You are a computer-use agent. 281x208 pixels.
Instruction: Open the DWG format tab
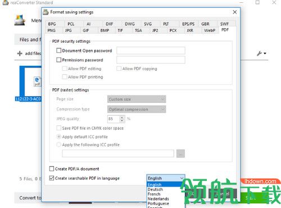[130, 24]
